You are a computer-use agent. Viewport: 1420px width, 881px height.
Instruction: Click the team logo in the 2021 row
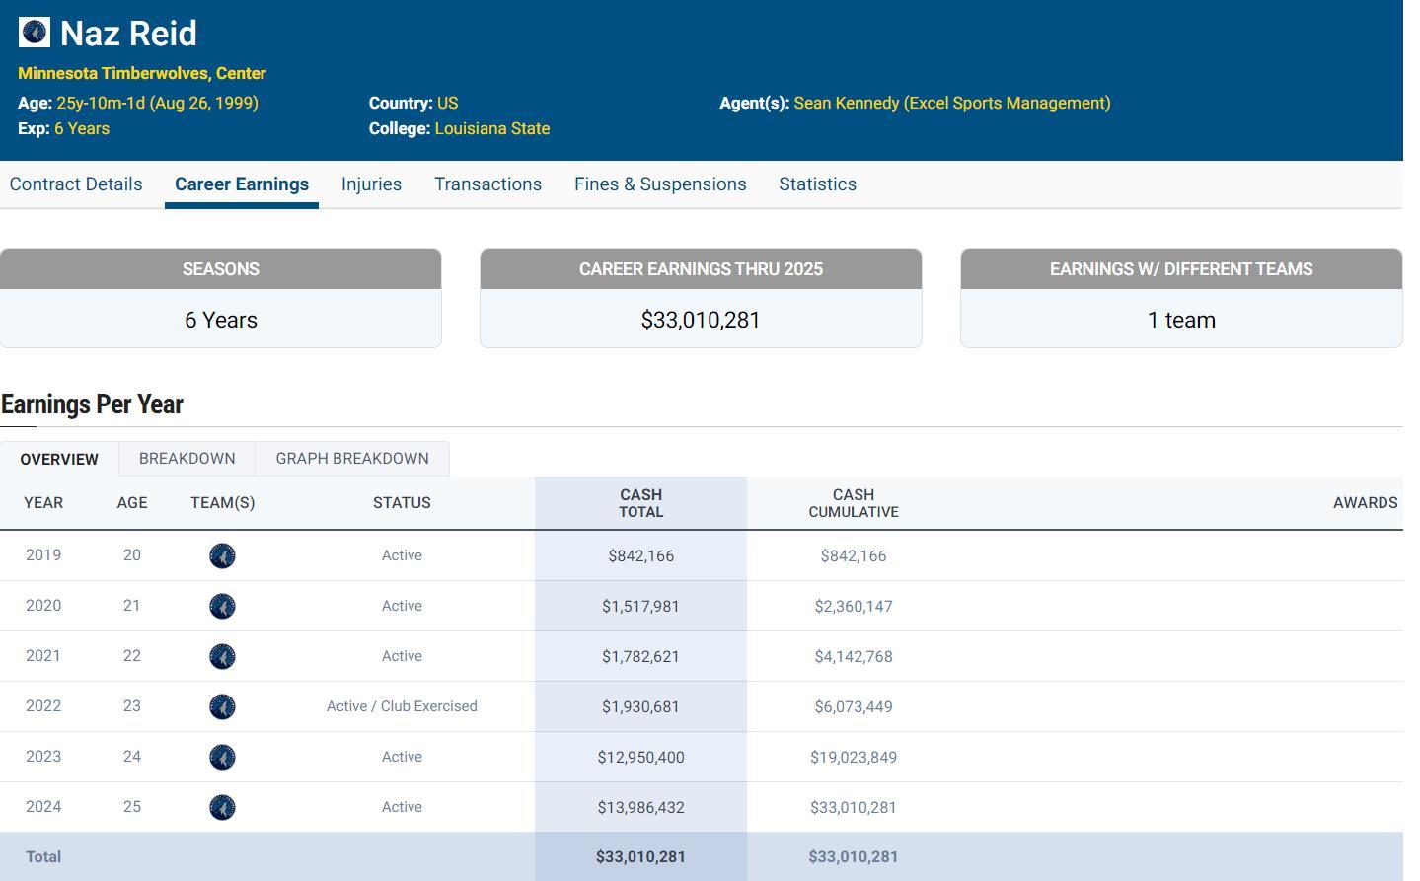pyautogui.click(x=222, y=657)
